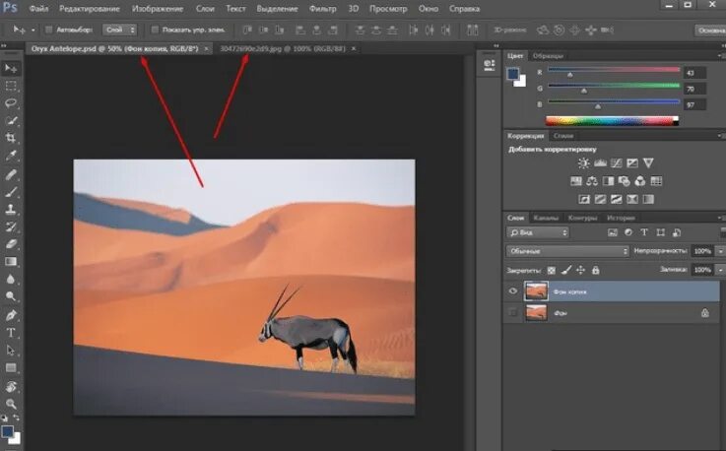Switch to the История tab

pos(621,218)
